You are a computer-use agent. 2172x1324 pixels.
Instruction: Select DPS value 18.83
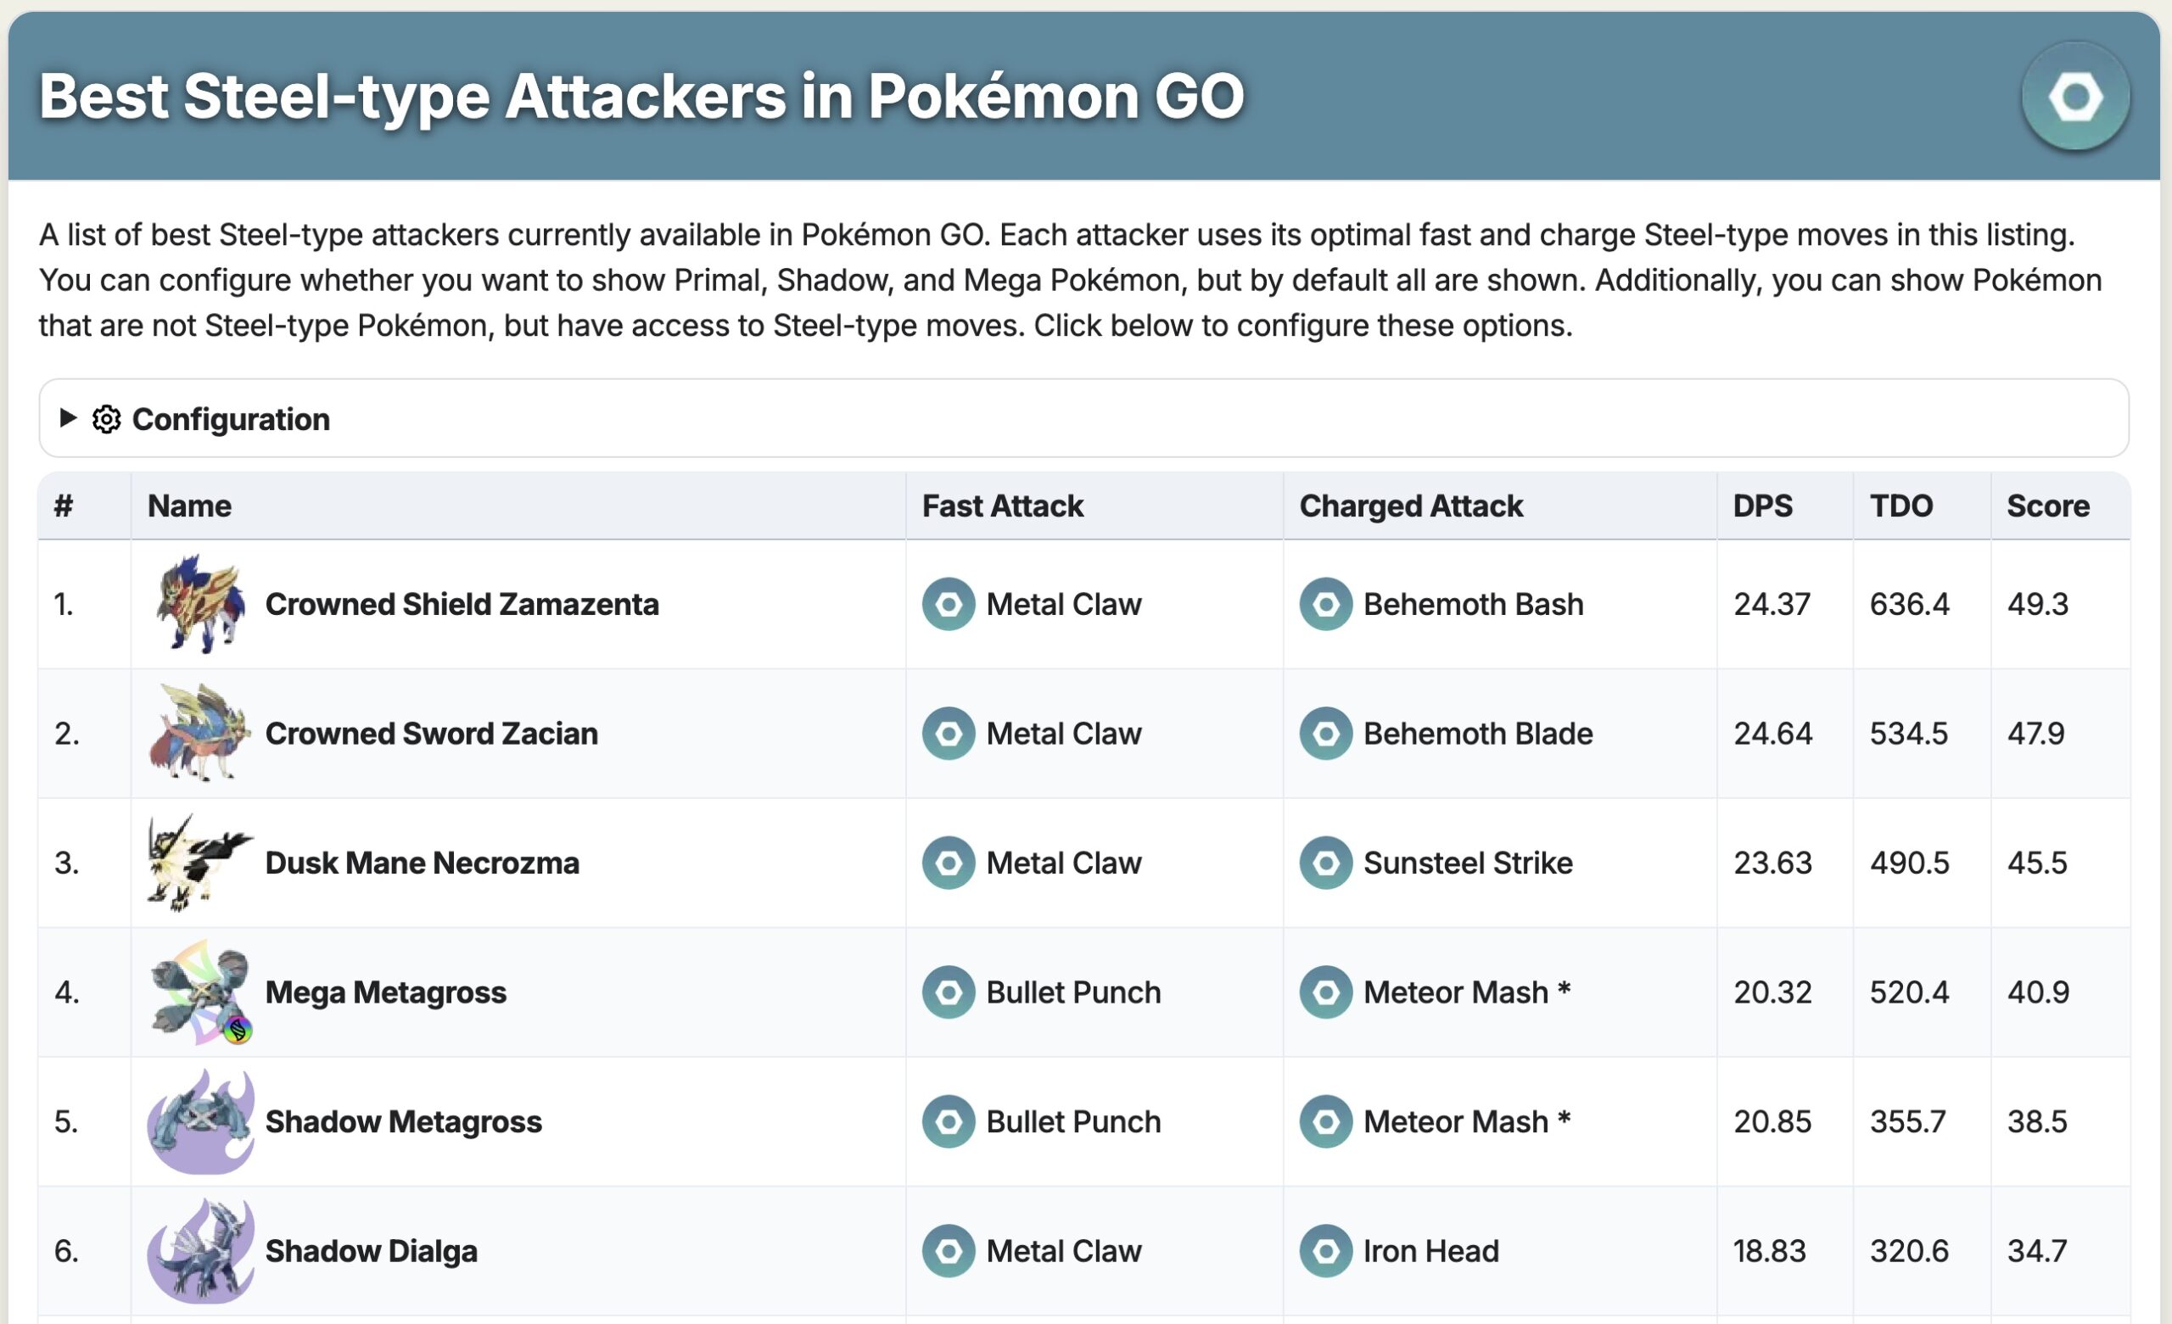click(x=1769, y=1251)
